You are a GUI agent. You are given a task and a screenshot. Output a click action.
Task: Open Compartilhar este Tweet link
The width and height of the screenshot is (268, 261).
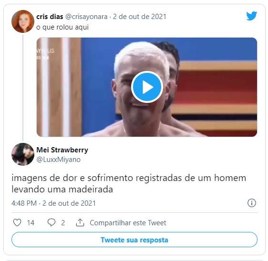click(x=128, y=223)
